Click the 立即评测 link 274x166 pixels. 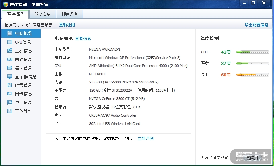point(145,138)
